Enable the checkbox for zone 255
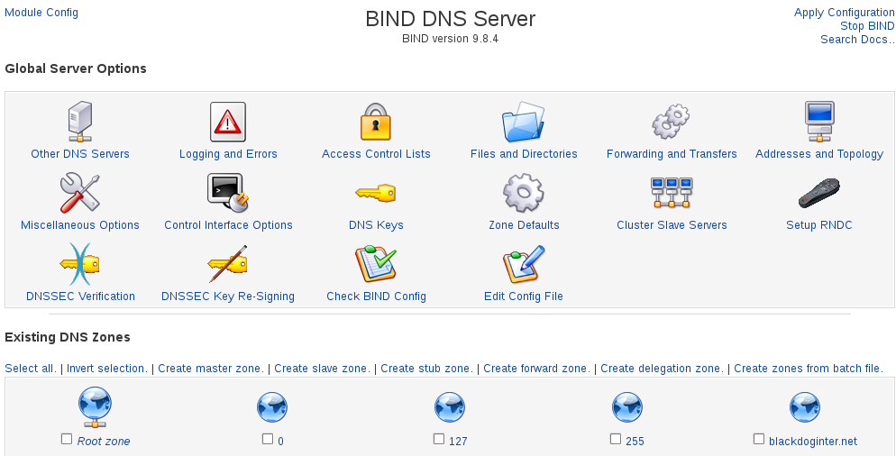This screenshot has height=456, width=896. click(615, 439)
